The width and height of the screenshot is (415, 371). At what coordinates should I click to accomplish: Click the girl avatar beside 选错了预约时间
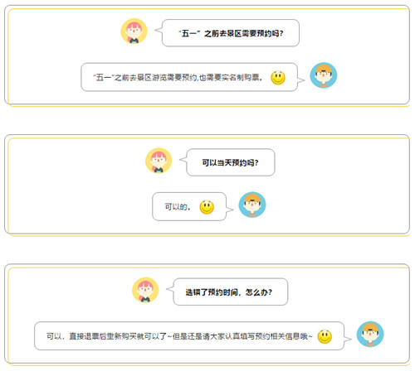145,290
